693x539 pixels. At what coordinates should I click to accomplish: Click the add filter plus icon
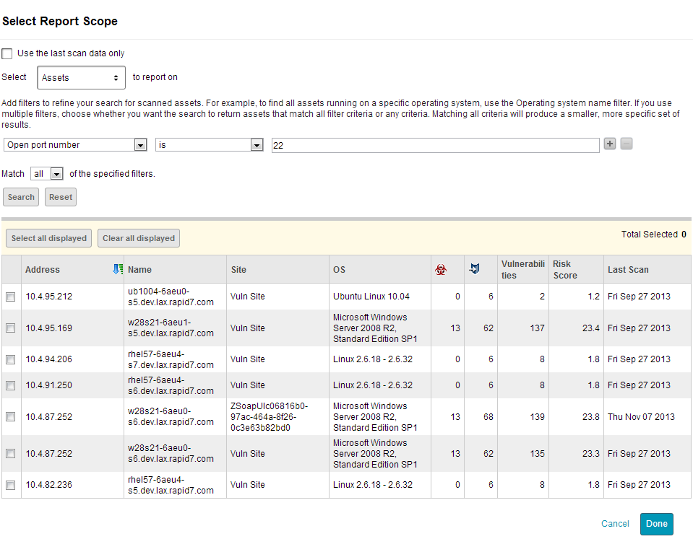click(x=610, y=144)
